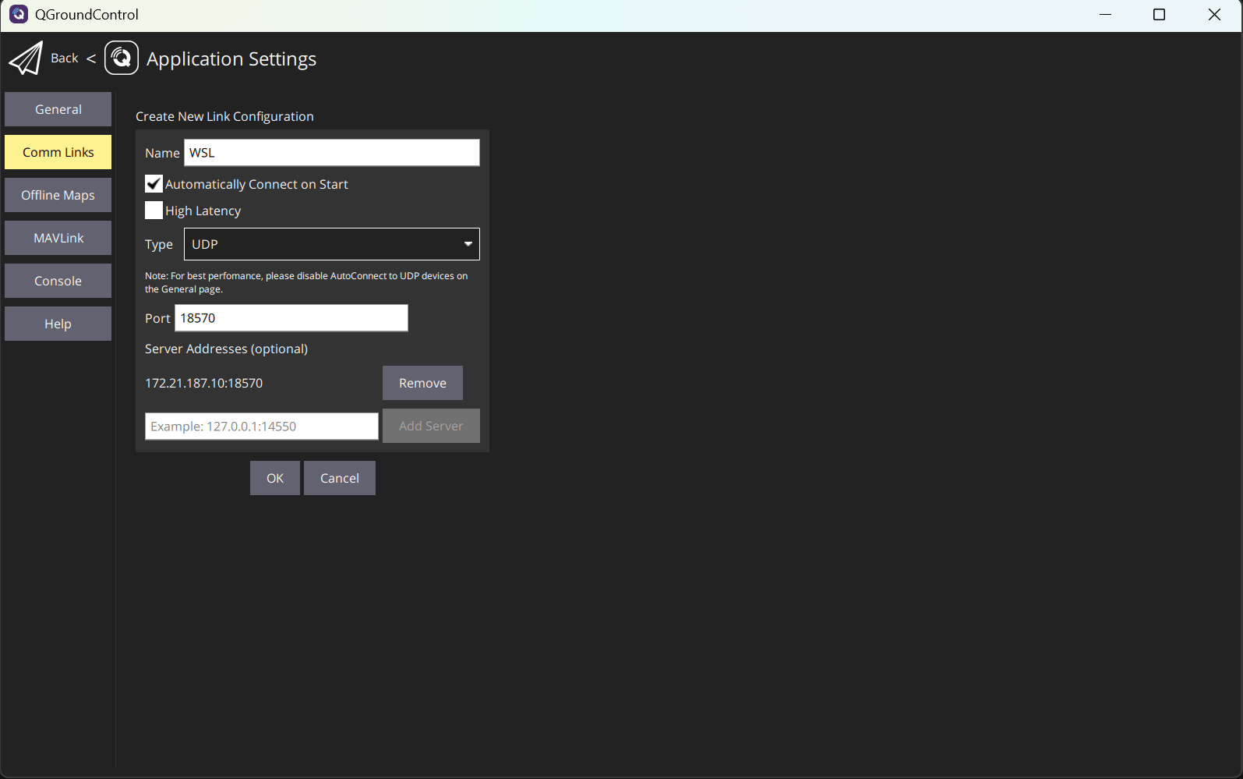The width and height of the screenshot is (1243, 779).
Task: Click the 172.21.187.10:18570 server address text
Action: pyautogui.click(x=204, y=383)
